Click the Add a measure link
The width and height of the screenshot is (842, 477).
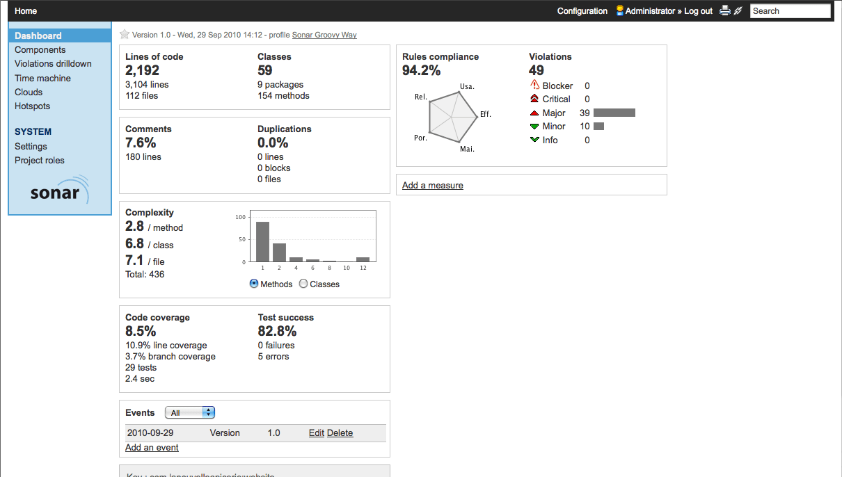(x=432, y=185)
